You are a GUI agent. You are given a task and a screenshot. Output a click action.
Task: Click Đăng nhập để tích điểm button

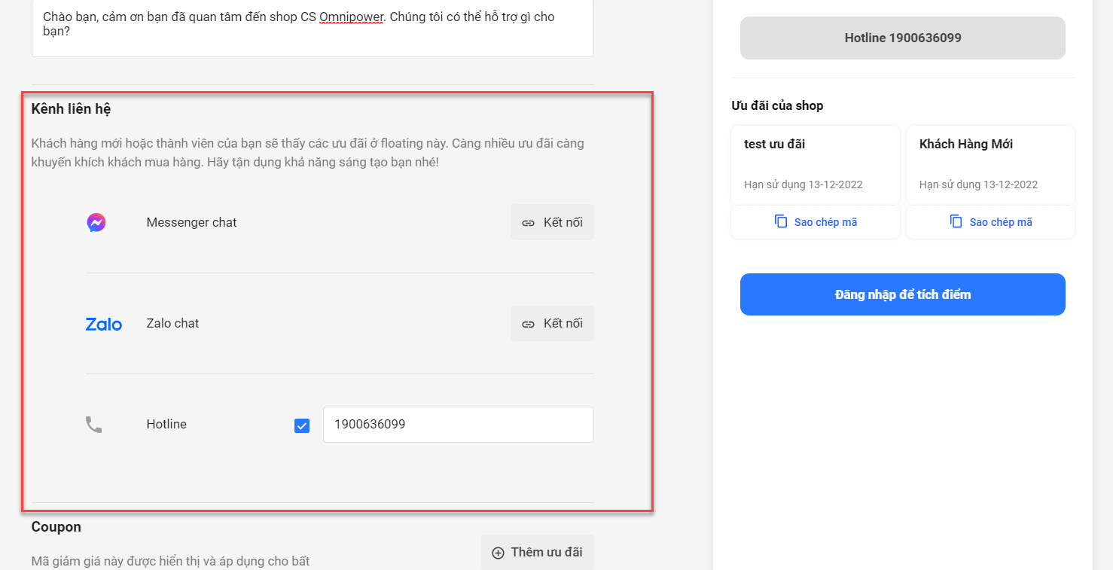pos(903,294)
